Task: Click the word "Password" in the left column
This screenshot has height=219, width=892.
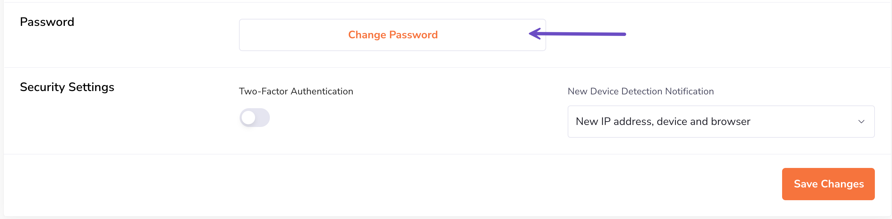Action: pos(47,22)
